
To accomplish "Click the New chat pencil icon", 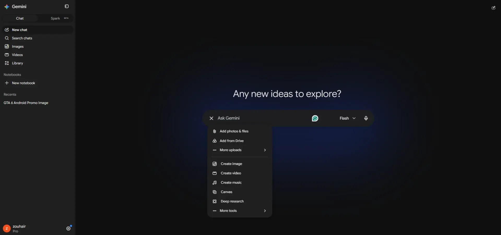I will tap(7, 30).
